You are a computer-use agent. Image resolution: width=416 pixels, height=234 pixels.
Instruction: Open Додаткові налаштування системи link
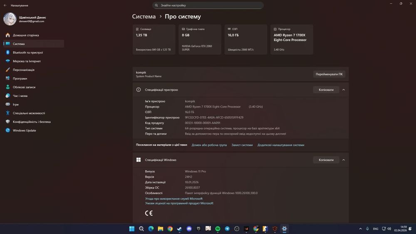[281, 145]
